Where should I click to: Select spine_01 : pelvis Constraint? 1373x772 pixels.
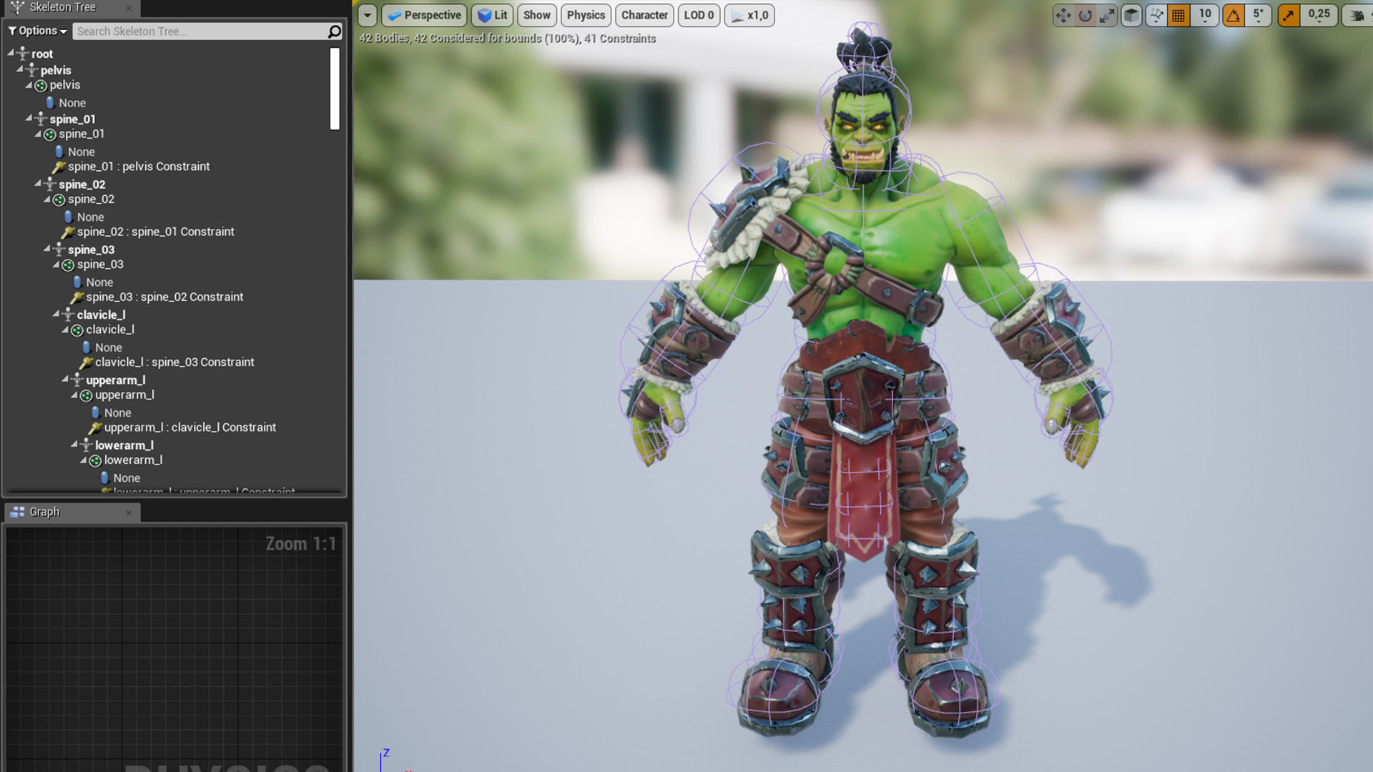132,167
